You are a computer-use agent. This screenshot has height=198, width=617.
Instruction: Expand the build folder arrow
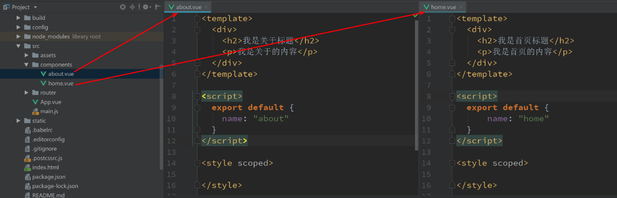(x=18, y=18)
